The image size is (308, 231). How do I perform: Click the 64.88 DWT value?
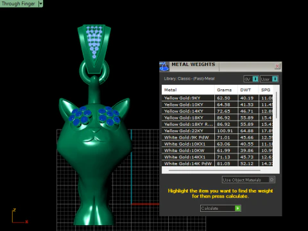[x=247, y=131]
